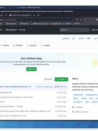Bookmark this page with the star icon
Screen dimensions: 98x131
point(81,20)
